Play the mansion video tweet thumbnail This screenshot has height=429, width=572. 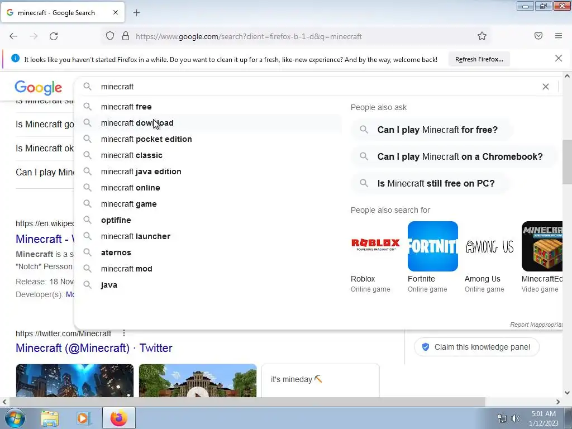198,380
